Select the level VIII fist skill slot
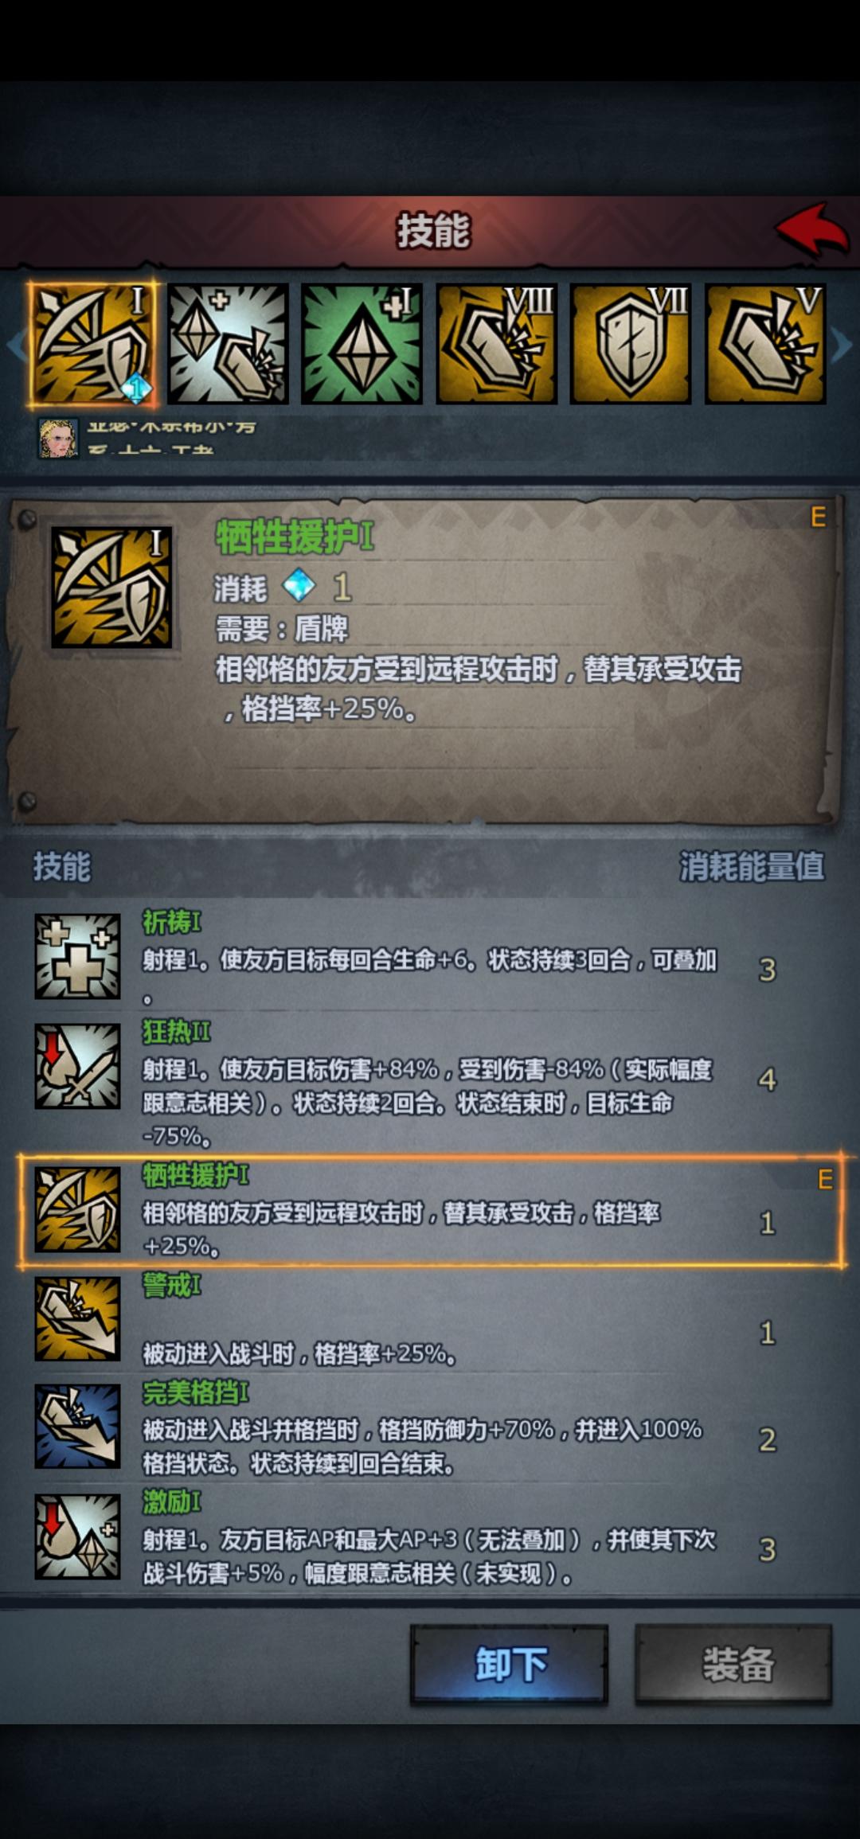The image size is (860, 1839). pyautogui.click(x=496, y=344)
